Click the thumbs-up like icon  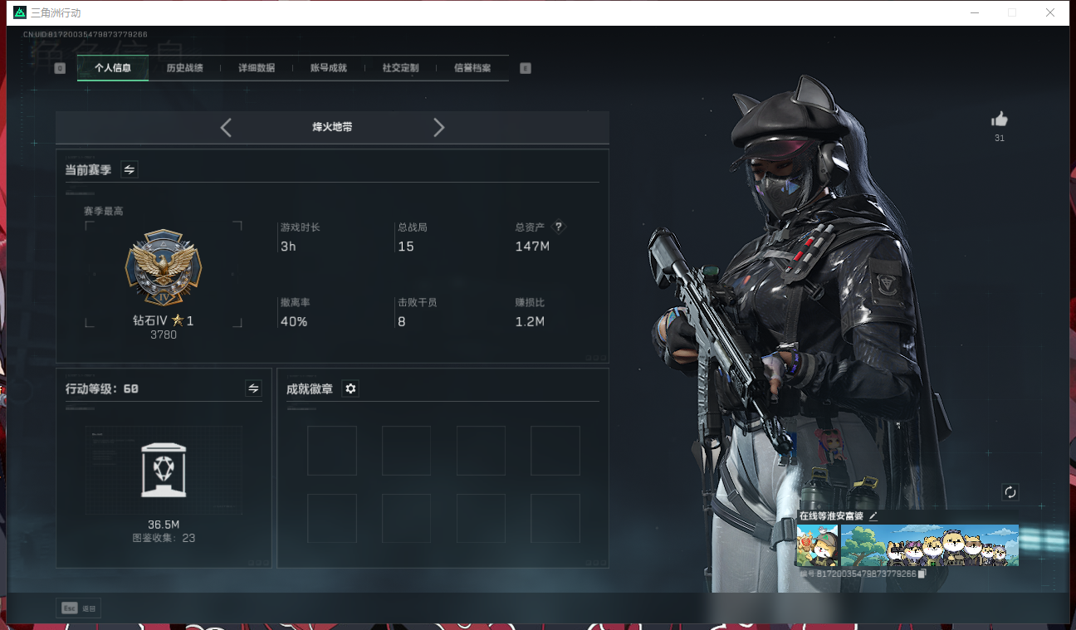point(999,120)
